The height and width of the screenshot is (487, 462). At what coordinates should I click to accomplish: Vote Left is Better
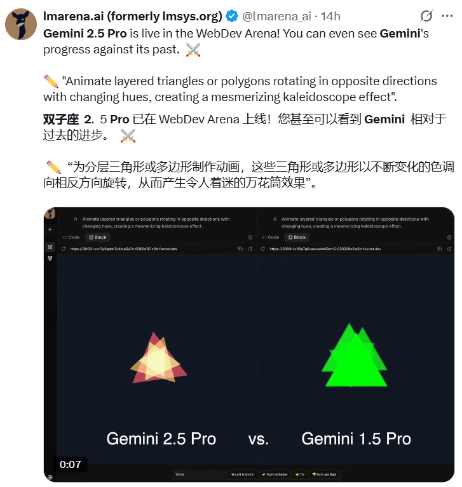243,474
